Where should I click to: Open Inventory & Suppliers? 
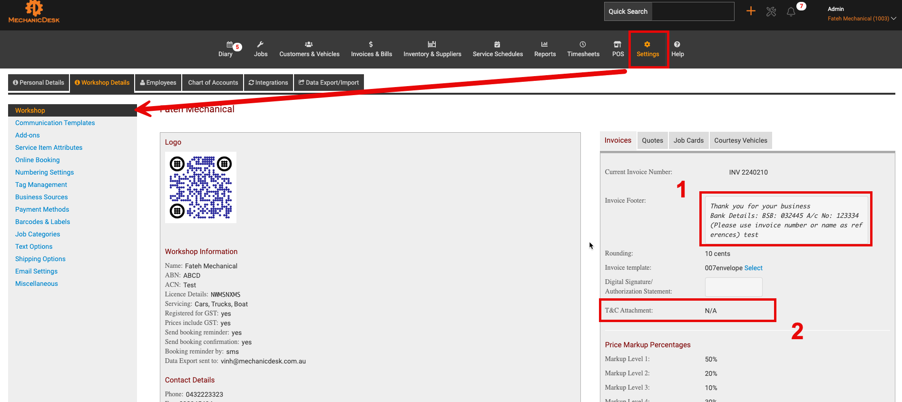(432, 49)
